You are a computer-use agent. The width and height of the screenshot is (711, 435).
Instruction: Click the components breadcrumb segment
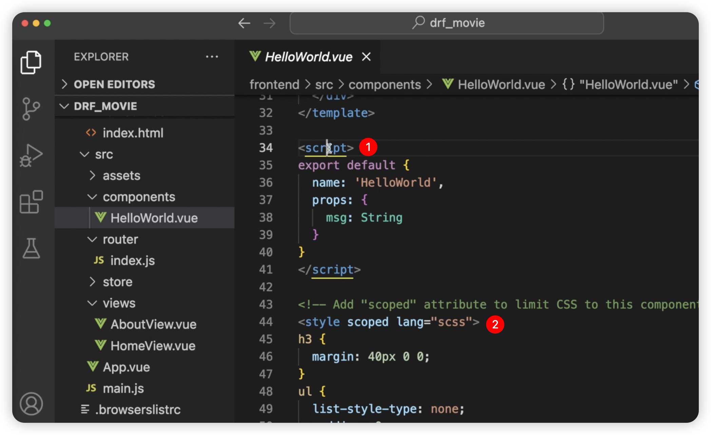coord(385,84)
